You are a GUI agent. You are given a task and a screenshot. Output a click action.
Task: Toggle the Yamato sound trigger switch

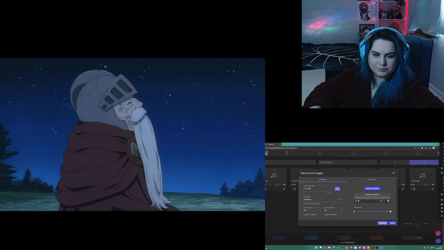pos(413,189)
